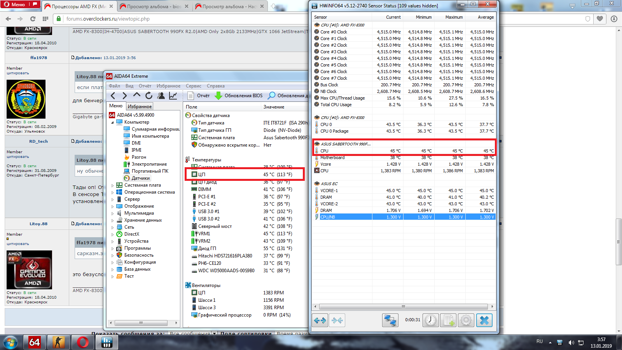Open new Opera tab with plus
The image size is (622, 350).
tap(274, 6)
